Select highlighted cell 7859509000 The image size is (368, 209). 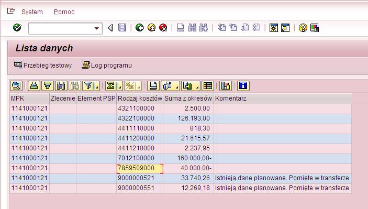140,168
